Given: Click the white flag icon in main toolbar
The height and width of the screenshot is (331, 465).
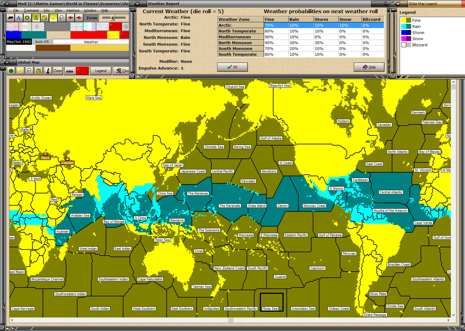Looking at the screenshot, I should (62, 18).
